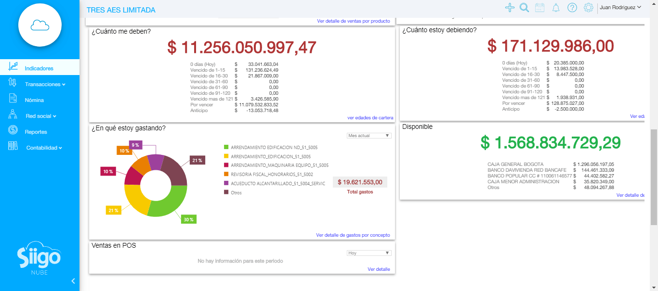Viewport: 658px width, 291px height.
Task: Click the add (+) icon in the top toolbar
Action: 510,8
